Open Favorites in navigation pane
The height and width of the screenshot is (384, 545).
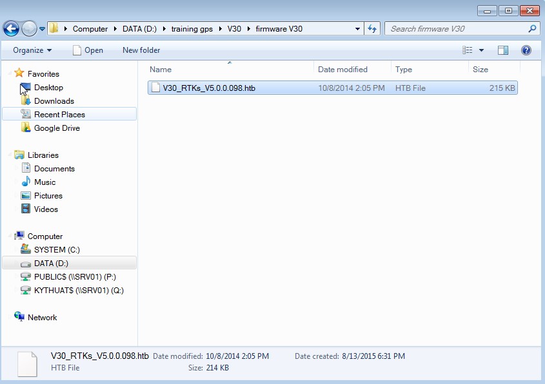43,74
